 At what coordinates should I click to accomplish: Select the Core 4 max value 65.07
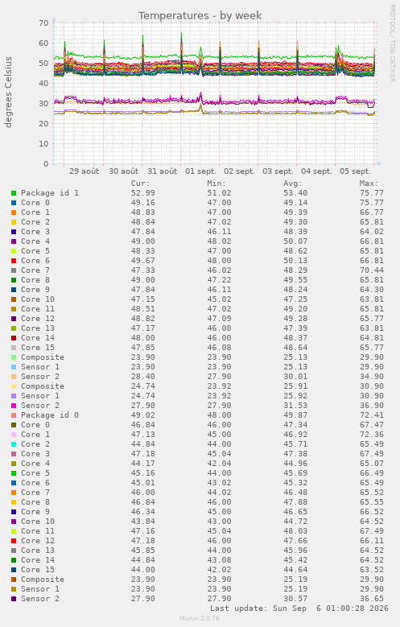click(372, 464)
